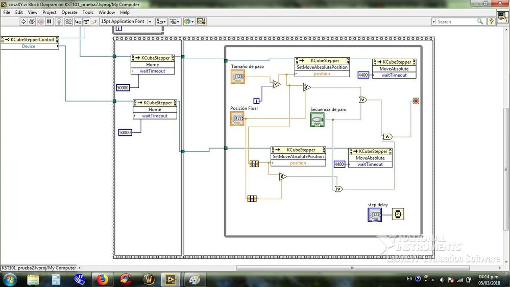510x287 pixels.
Task: Open Windows Explorer from the taskbar
Action: [x=33, y=279]
